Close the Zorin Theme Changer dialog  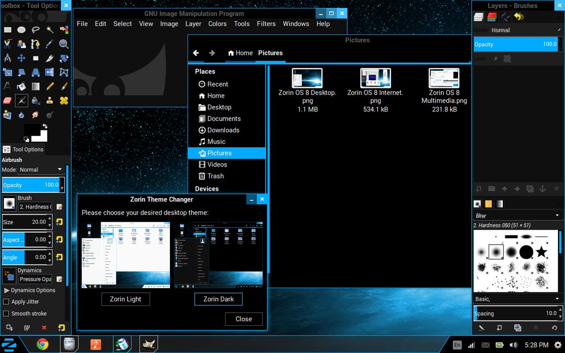pyautogui.click(x=244, y=319)
